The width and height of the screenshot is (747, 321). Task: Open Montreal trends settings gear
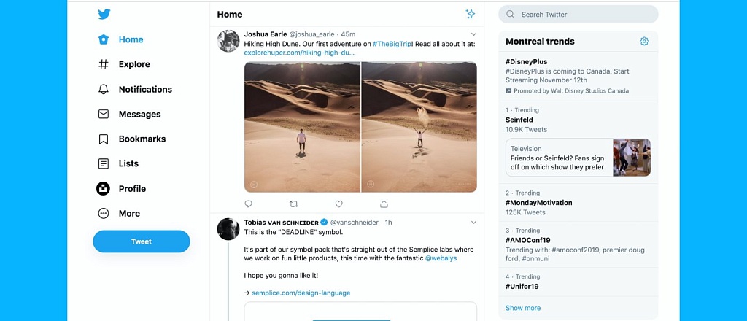tap(644, 42)
